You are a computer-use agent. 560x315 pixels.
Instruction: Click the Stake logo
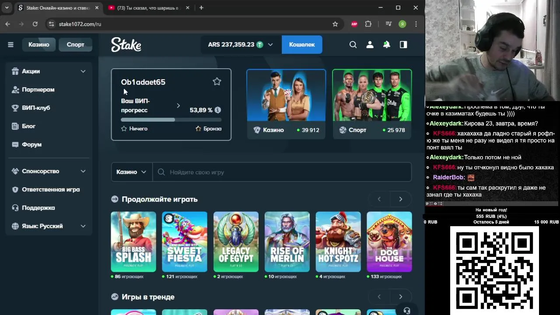click(126, 45)
